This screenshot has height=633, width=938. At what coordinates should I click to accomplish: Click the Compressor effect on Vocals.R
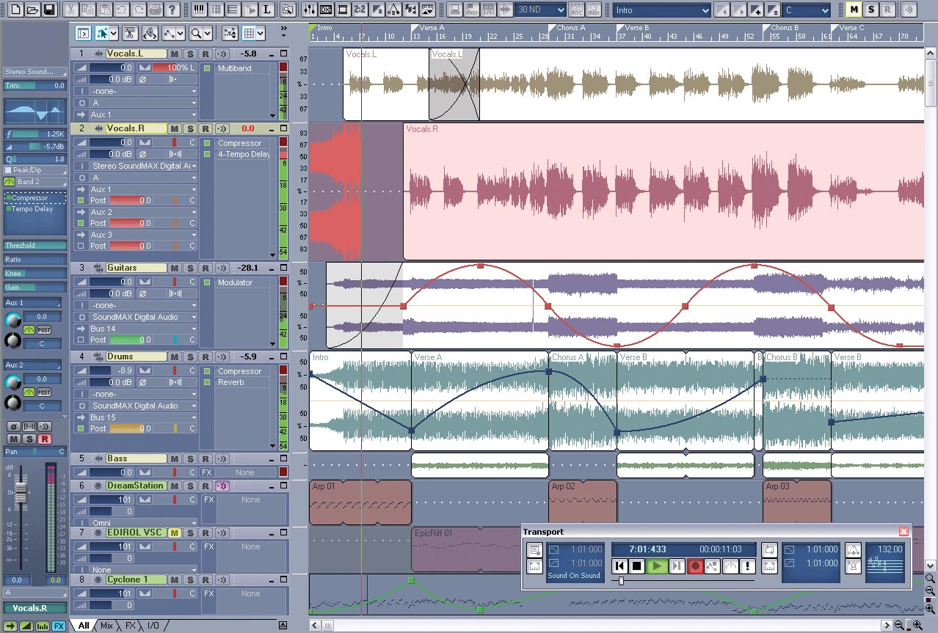(239, 143)
